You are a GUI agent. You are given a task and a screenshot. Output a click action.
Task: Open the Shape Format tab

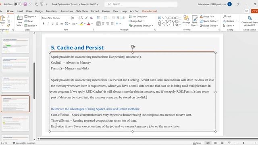click(149, 11)
